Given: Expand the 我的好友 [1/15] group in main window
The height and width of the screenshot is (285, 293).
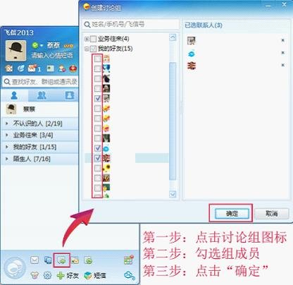Looking at the screenshot, I should 40,147.
